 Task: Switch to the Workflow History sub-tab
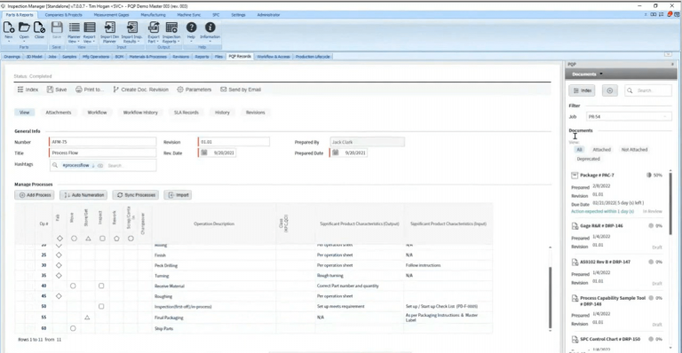tap(140, 113)
